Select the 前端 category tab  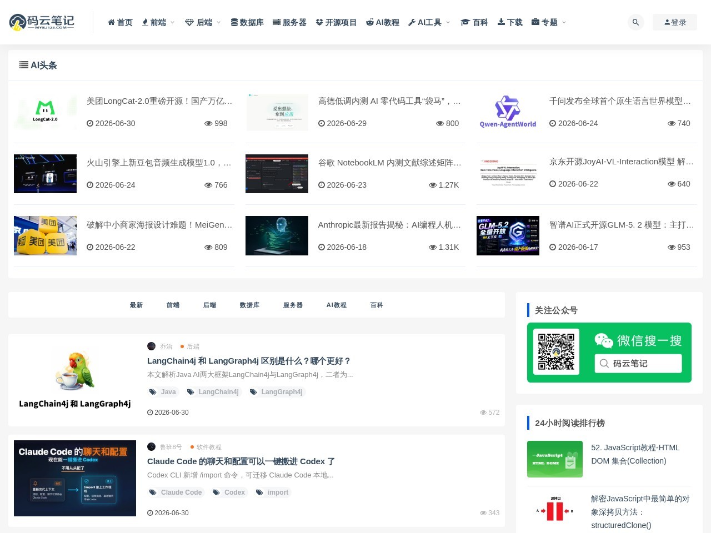(x=173, y=305)
